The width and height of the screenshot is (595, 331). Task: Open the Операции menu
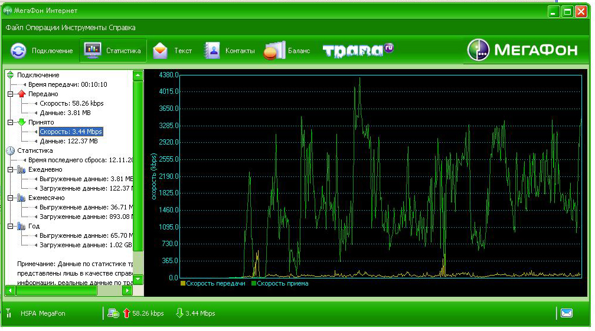pyautogui.click(x=42, y=28)
